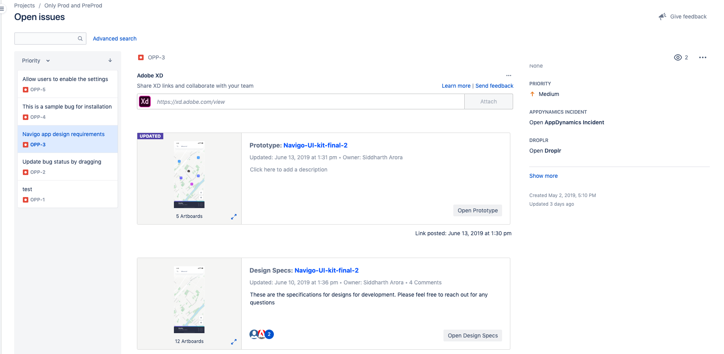Click Open Design Specs button
724x354 pixels.
473,336
